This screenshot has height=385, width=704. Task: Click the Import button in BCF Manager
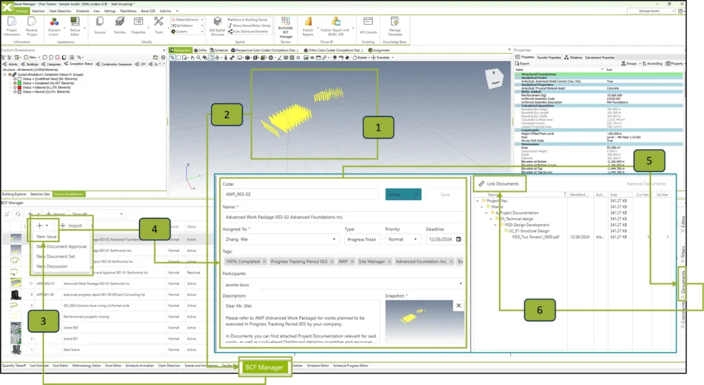[x=71, y=225]
